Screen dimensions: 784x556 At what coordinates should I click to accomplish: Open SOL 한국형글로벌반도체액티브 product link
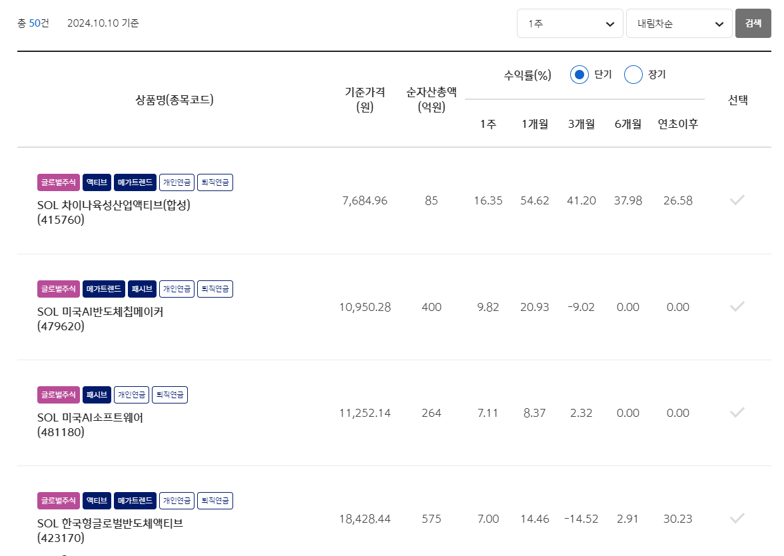(x=110, y=531)
